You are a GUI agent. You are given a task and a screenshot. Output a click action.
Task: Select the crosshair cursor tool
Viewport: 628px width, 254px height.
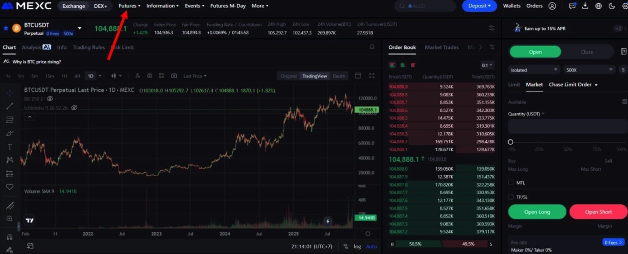click(10, 93)
